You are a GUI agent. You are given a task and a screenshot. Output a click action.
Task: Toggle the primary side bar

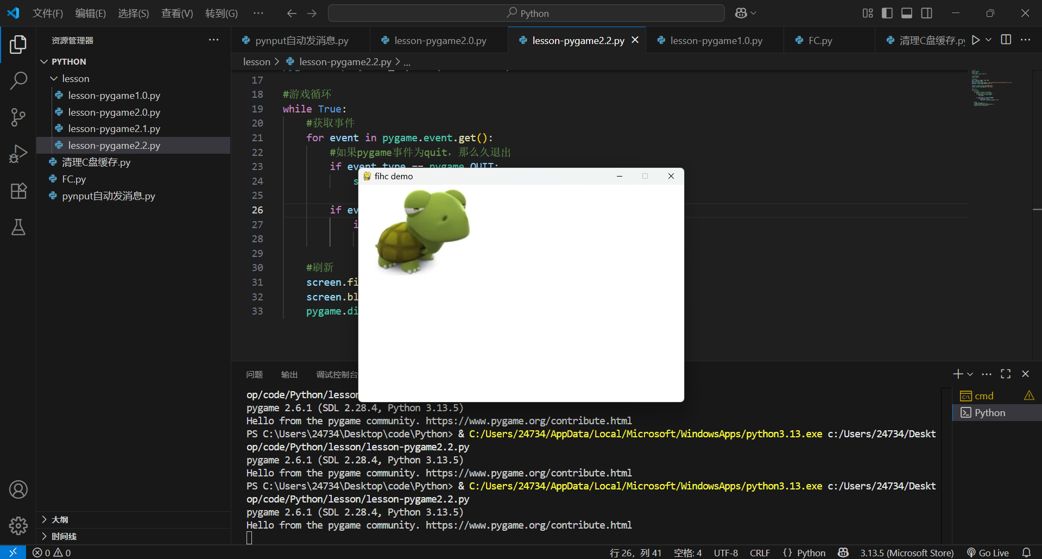(887, 13)
